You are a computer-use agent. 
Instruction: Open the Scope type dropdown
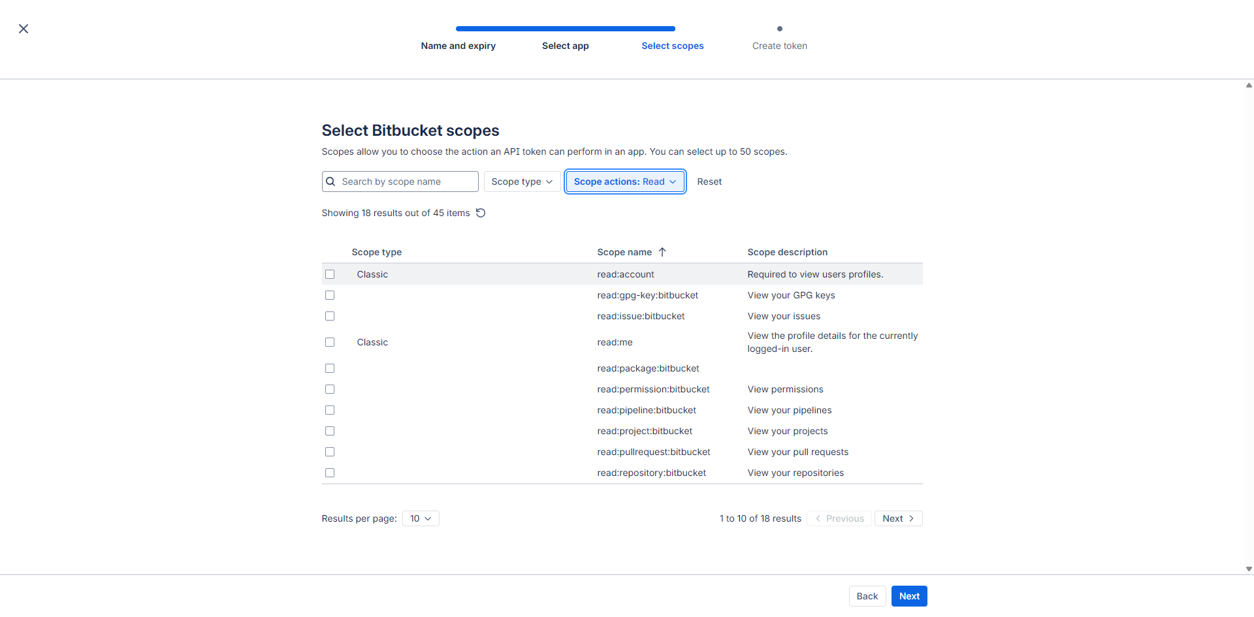tap(521, 182)
